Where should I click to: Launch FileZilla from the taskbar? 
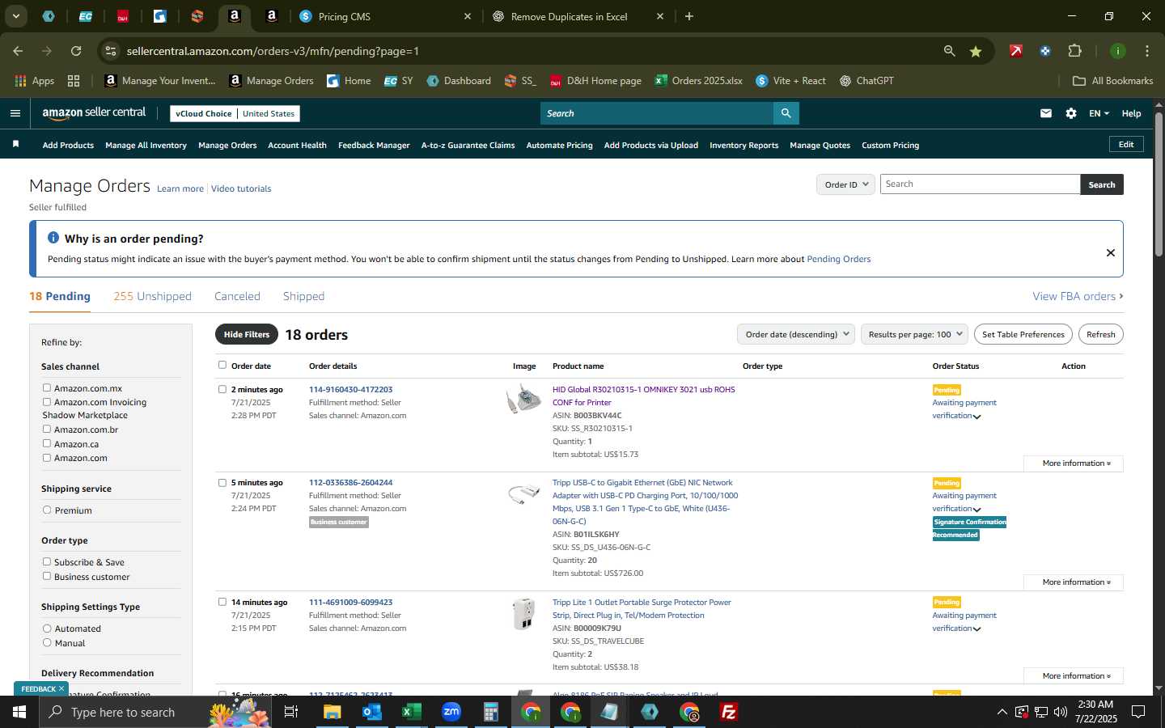coord(729,712)
